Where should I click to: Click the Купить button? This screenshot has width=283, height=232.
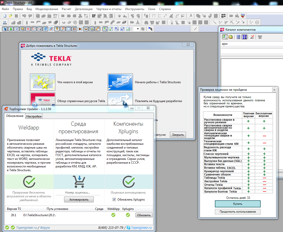[x=238, y=204]
